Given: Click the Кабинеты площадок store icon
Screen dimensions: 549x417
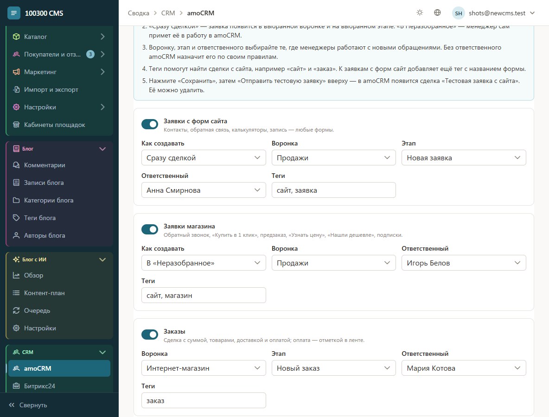Looking at the screenshot, I should point(16,125).
